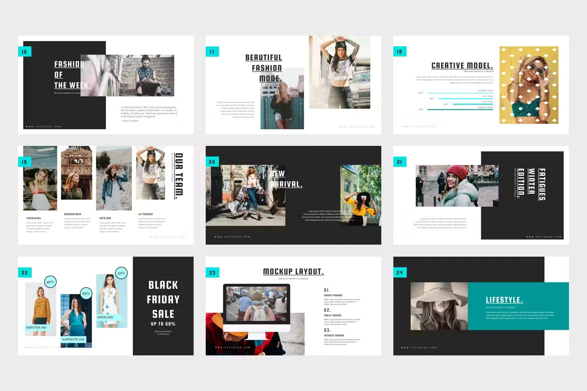Click the Black Friday Sale dark panel
Image resolution: width=587 pixels, height=391 pixels.
tap(163, 306)
